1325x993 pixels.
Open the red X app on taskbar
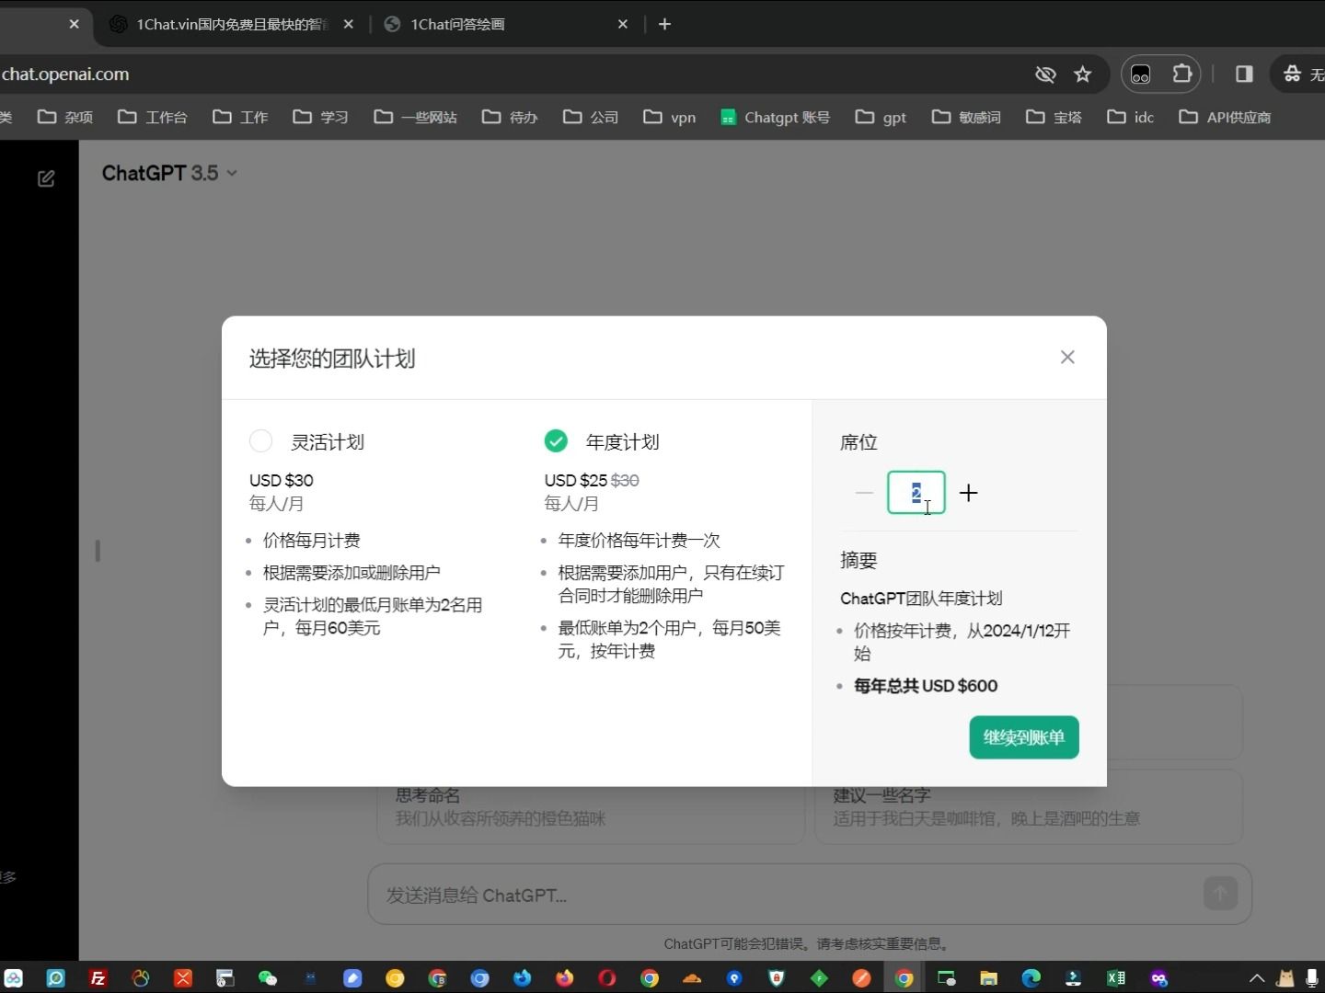coord(183,978)
